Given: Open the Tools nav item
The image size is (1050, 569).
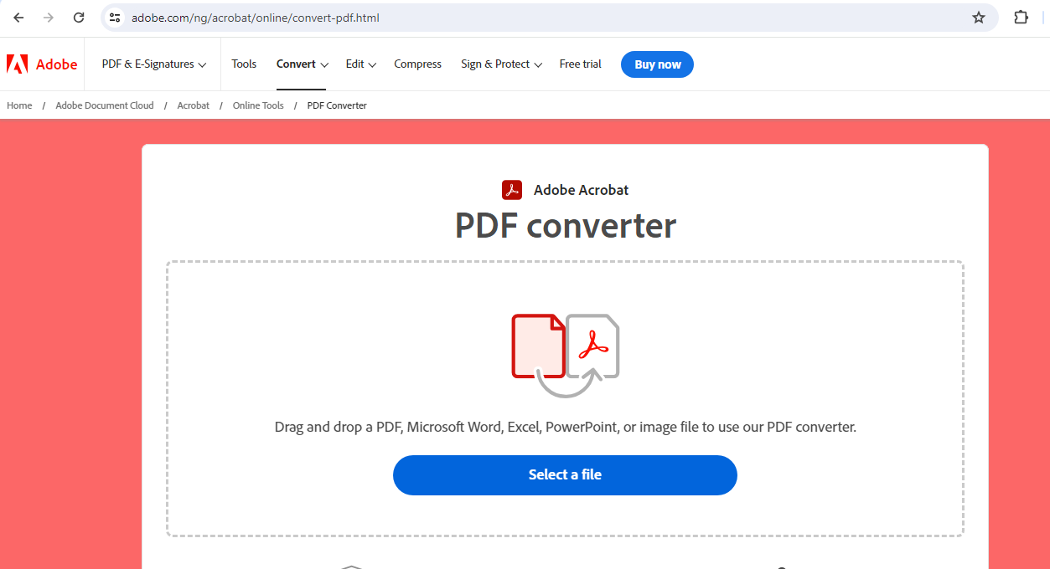Looking at the screenshot, I should click(x=244, y=64).
